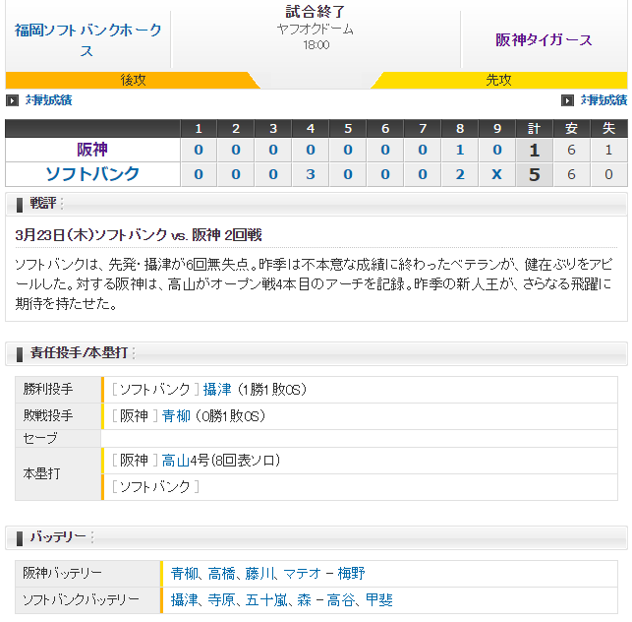Select SoftBank 8th inning score 2
Viewport: 632px width, 622px height.
tap(460, 174)
